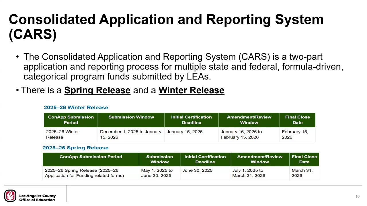367x206 pixels.
Task: Select the 2025–26 Winter Release table heading
Action: 76,108
